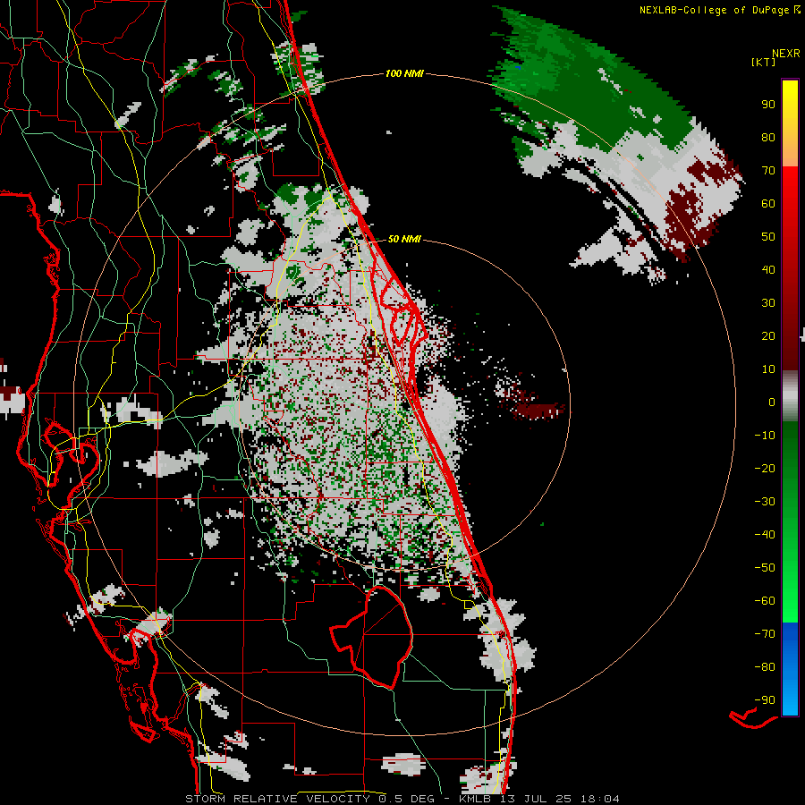Viewport: 805px width, 805px height.
Task: Click the 13 JUL 25 date stamp
Action: tap(535, 799)
